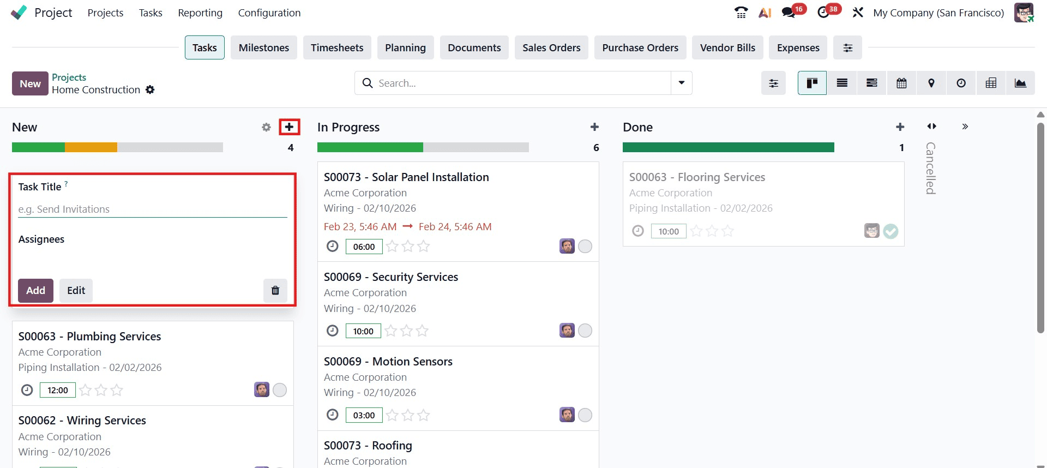Open the VoIP phone icon
Screen dimensions: 1047x468
741,13
